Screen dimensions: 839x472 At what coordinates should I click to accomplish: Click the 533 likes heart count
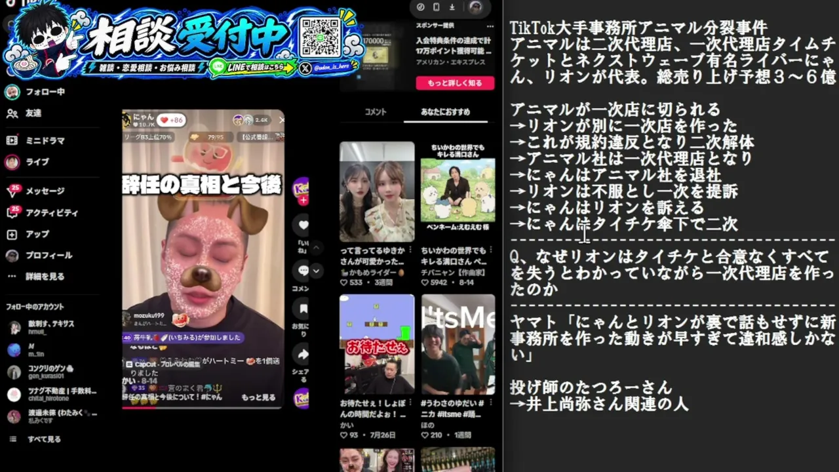tap(351, 283)
